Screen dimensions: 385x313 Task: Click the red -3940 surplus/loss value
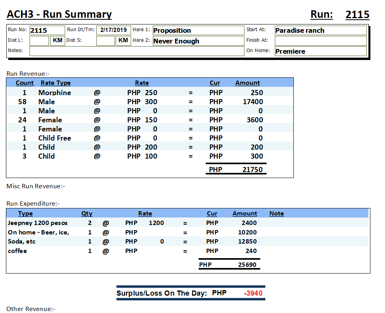pyautogui.click(x=253, y=293)
